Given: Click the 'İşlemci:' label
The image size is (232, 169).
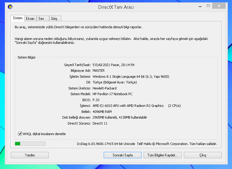Looking at the screenshot, I should point(85,106).
